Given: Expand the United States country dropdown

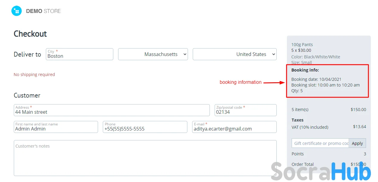Looking at the screenshot, I should (x=234, y=54).
